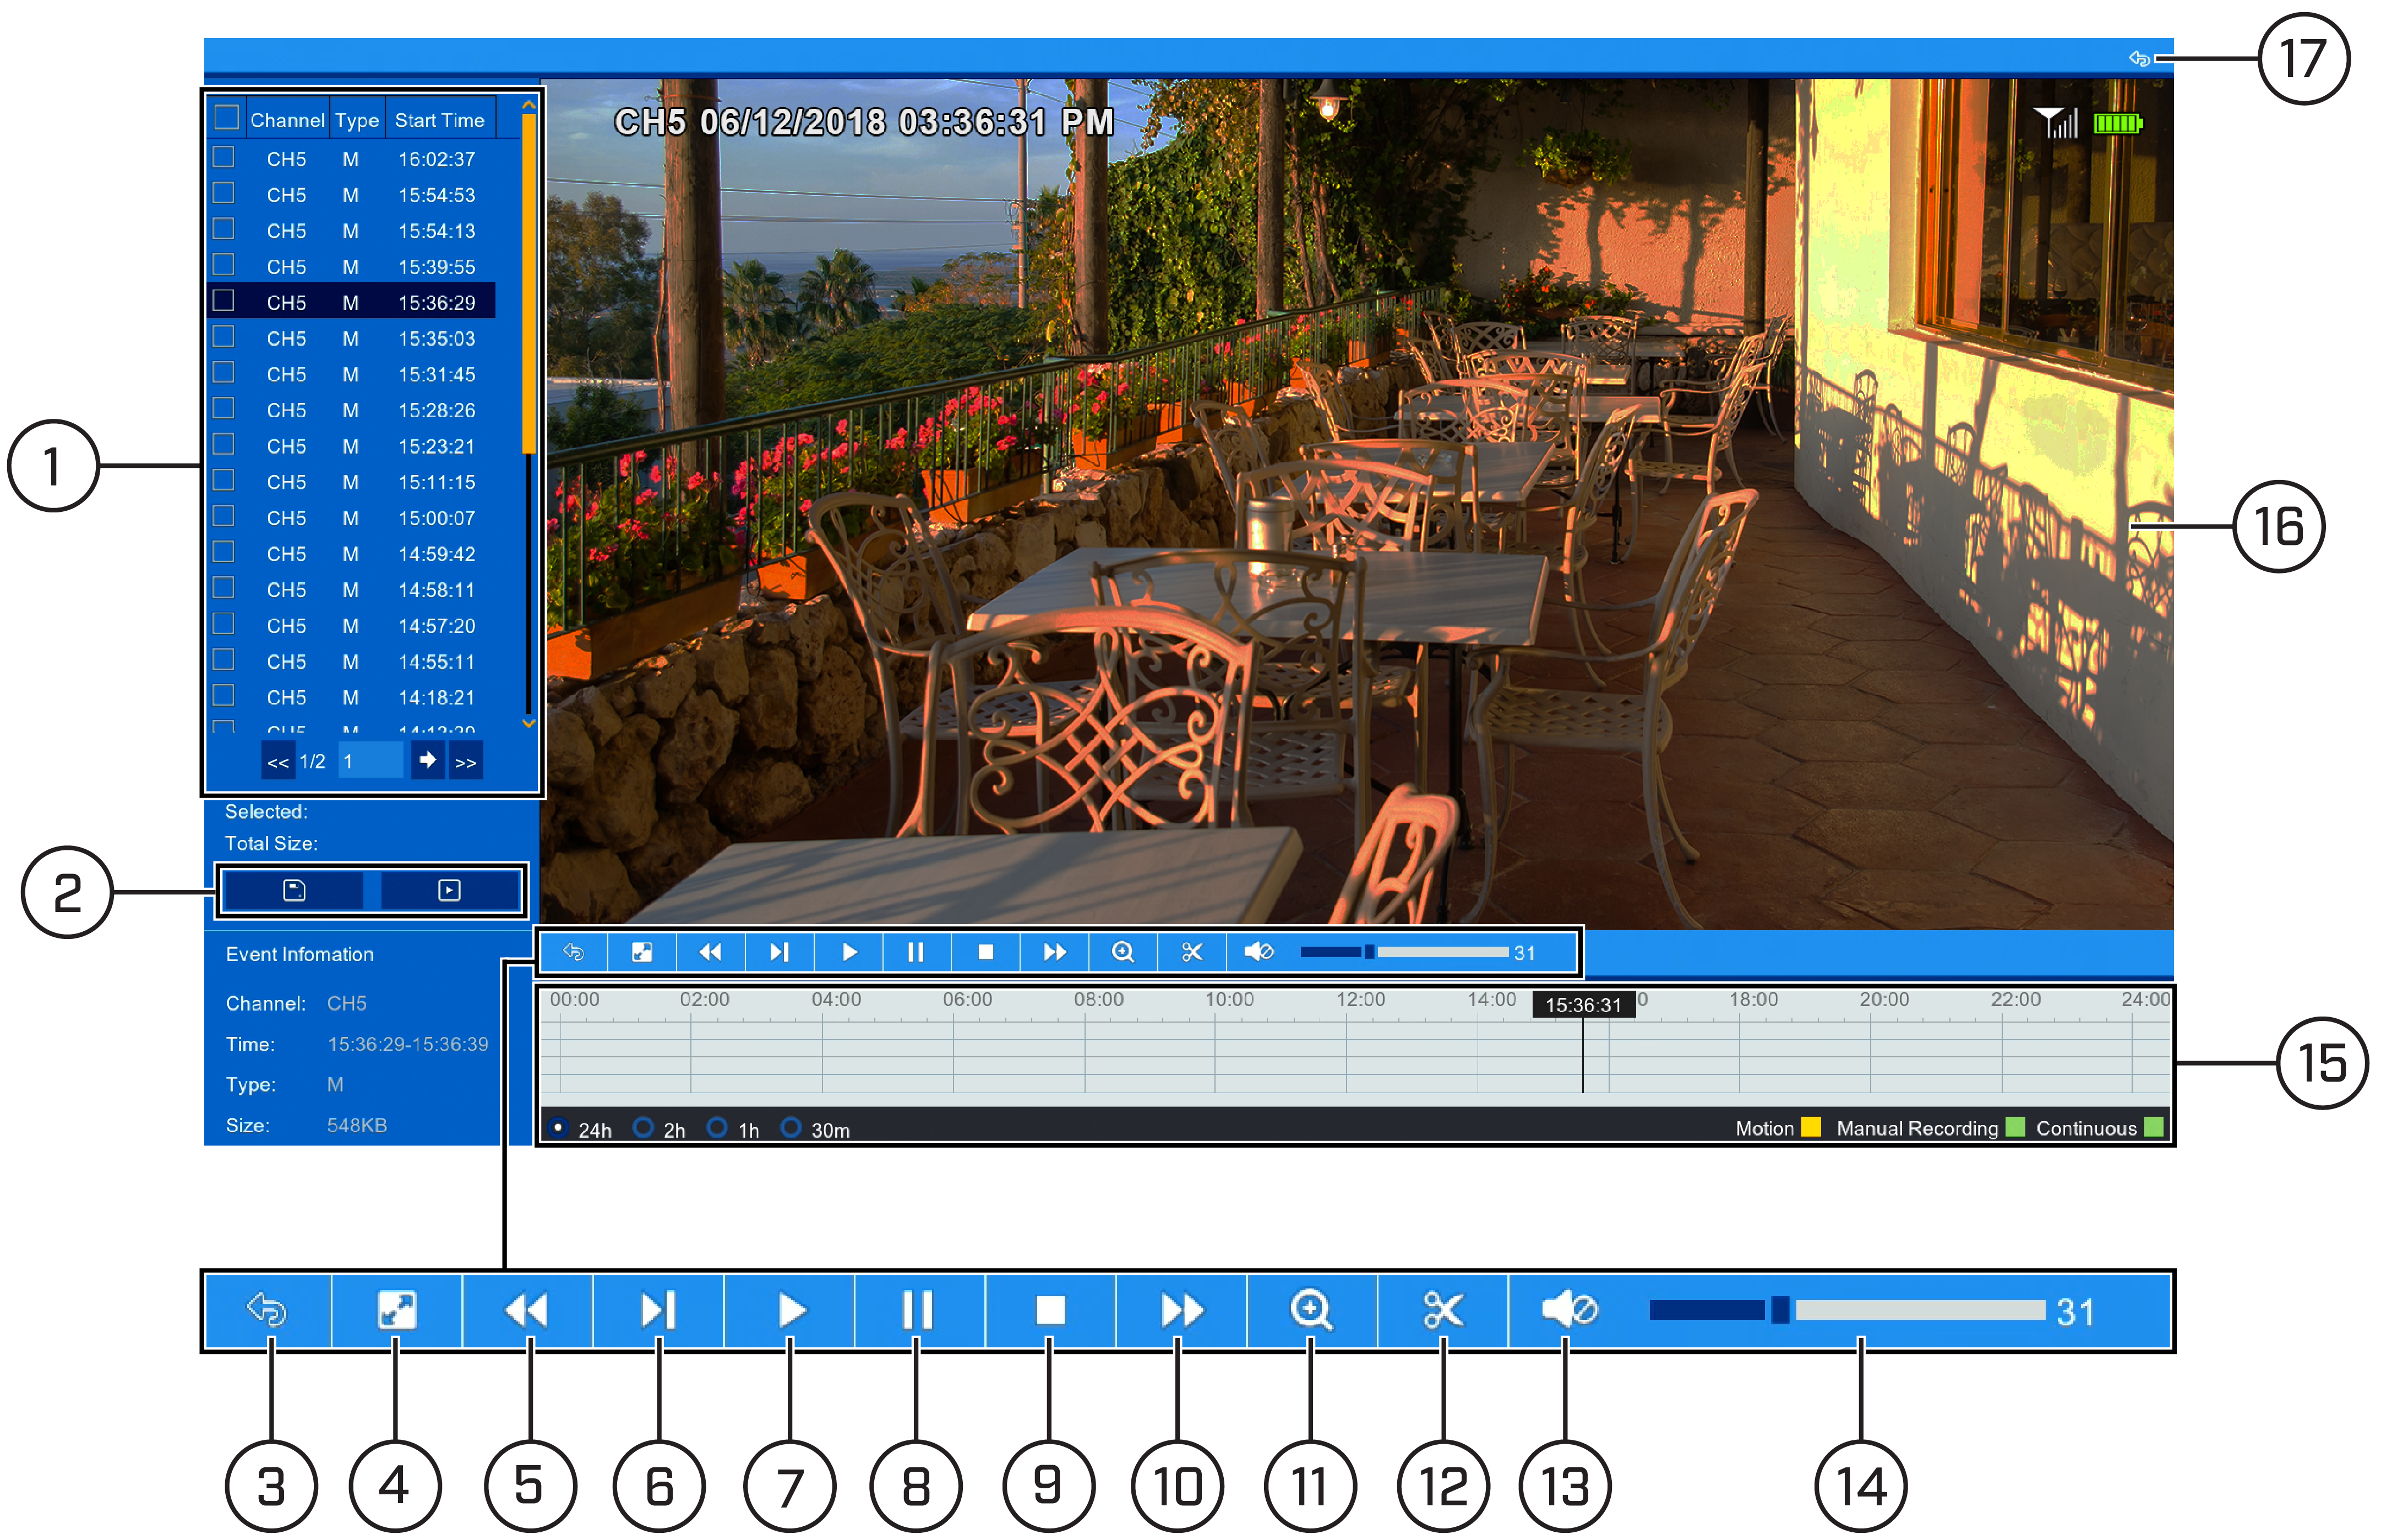This screenshot has width=2381, height=1540.
Task: Tick the select-all checkbox beside Channel header
Action: (x=227, y=118)
